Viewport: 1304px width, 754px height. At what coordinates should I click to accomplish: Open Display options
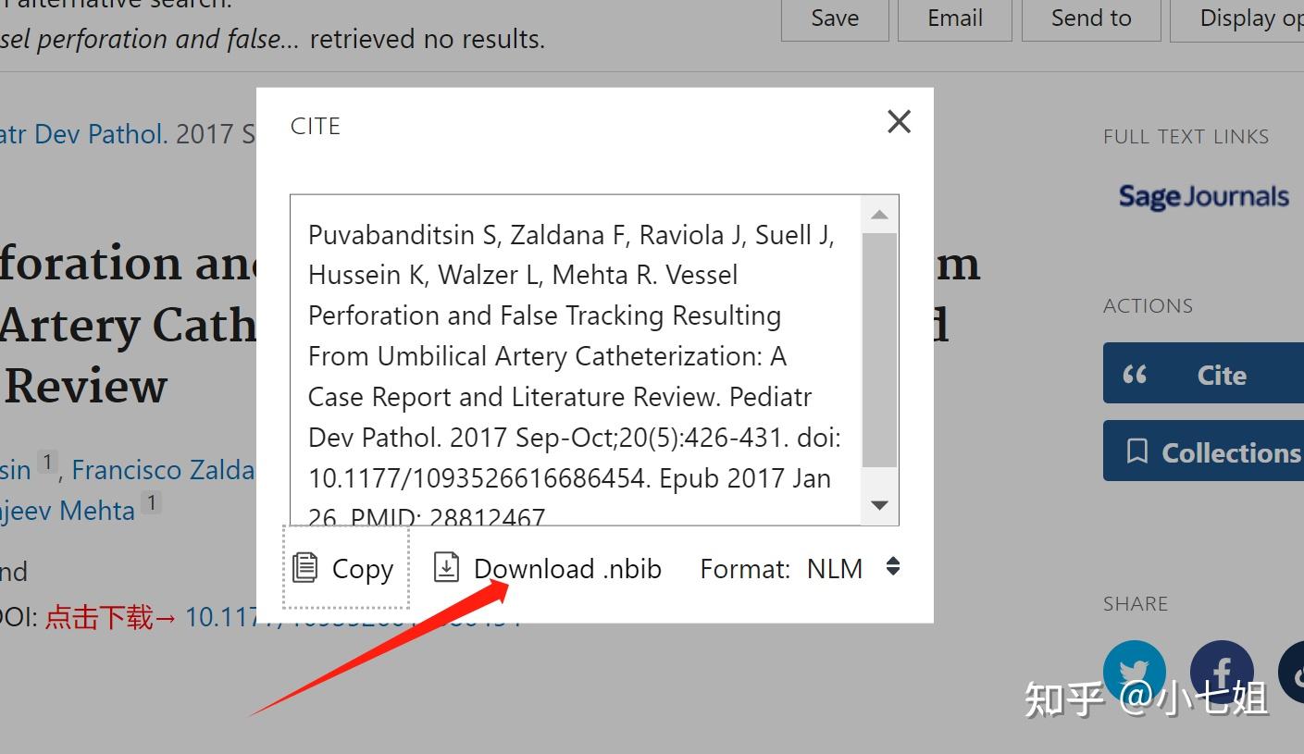tap(1250, 18)
